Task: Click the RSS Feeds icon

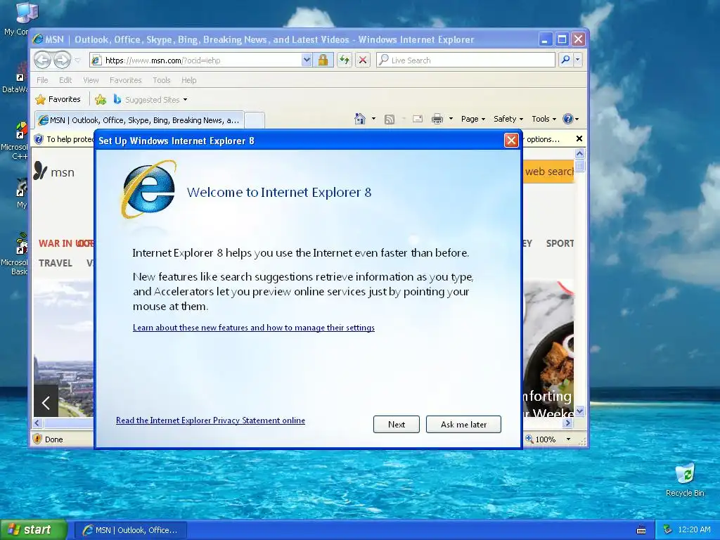Action: click(390, 120)
